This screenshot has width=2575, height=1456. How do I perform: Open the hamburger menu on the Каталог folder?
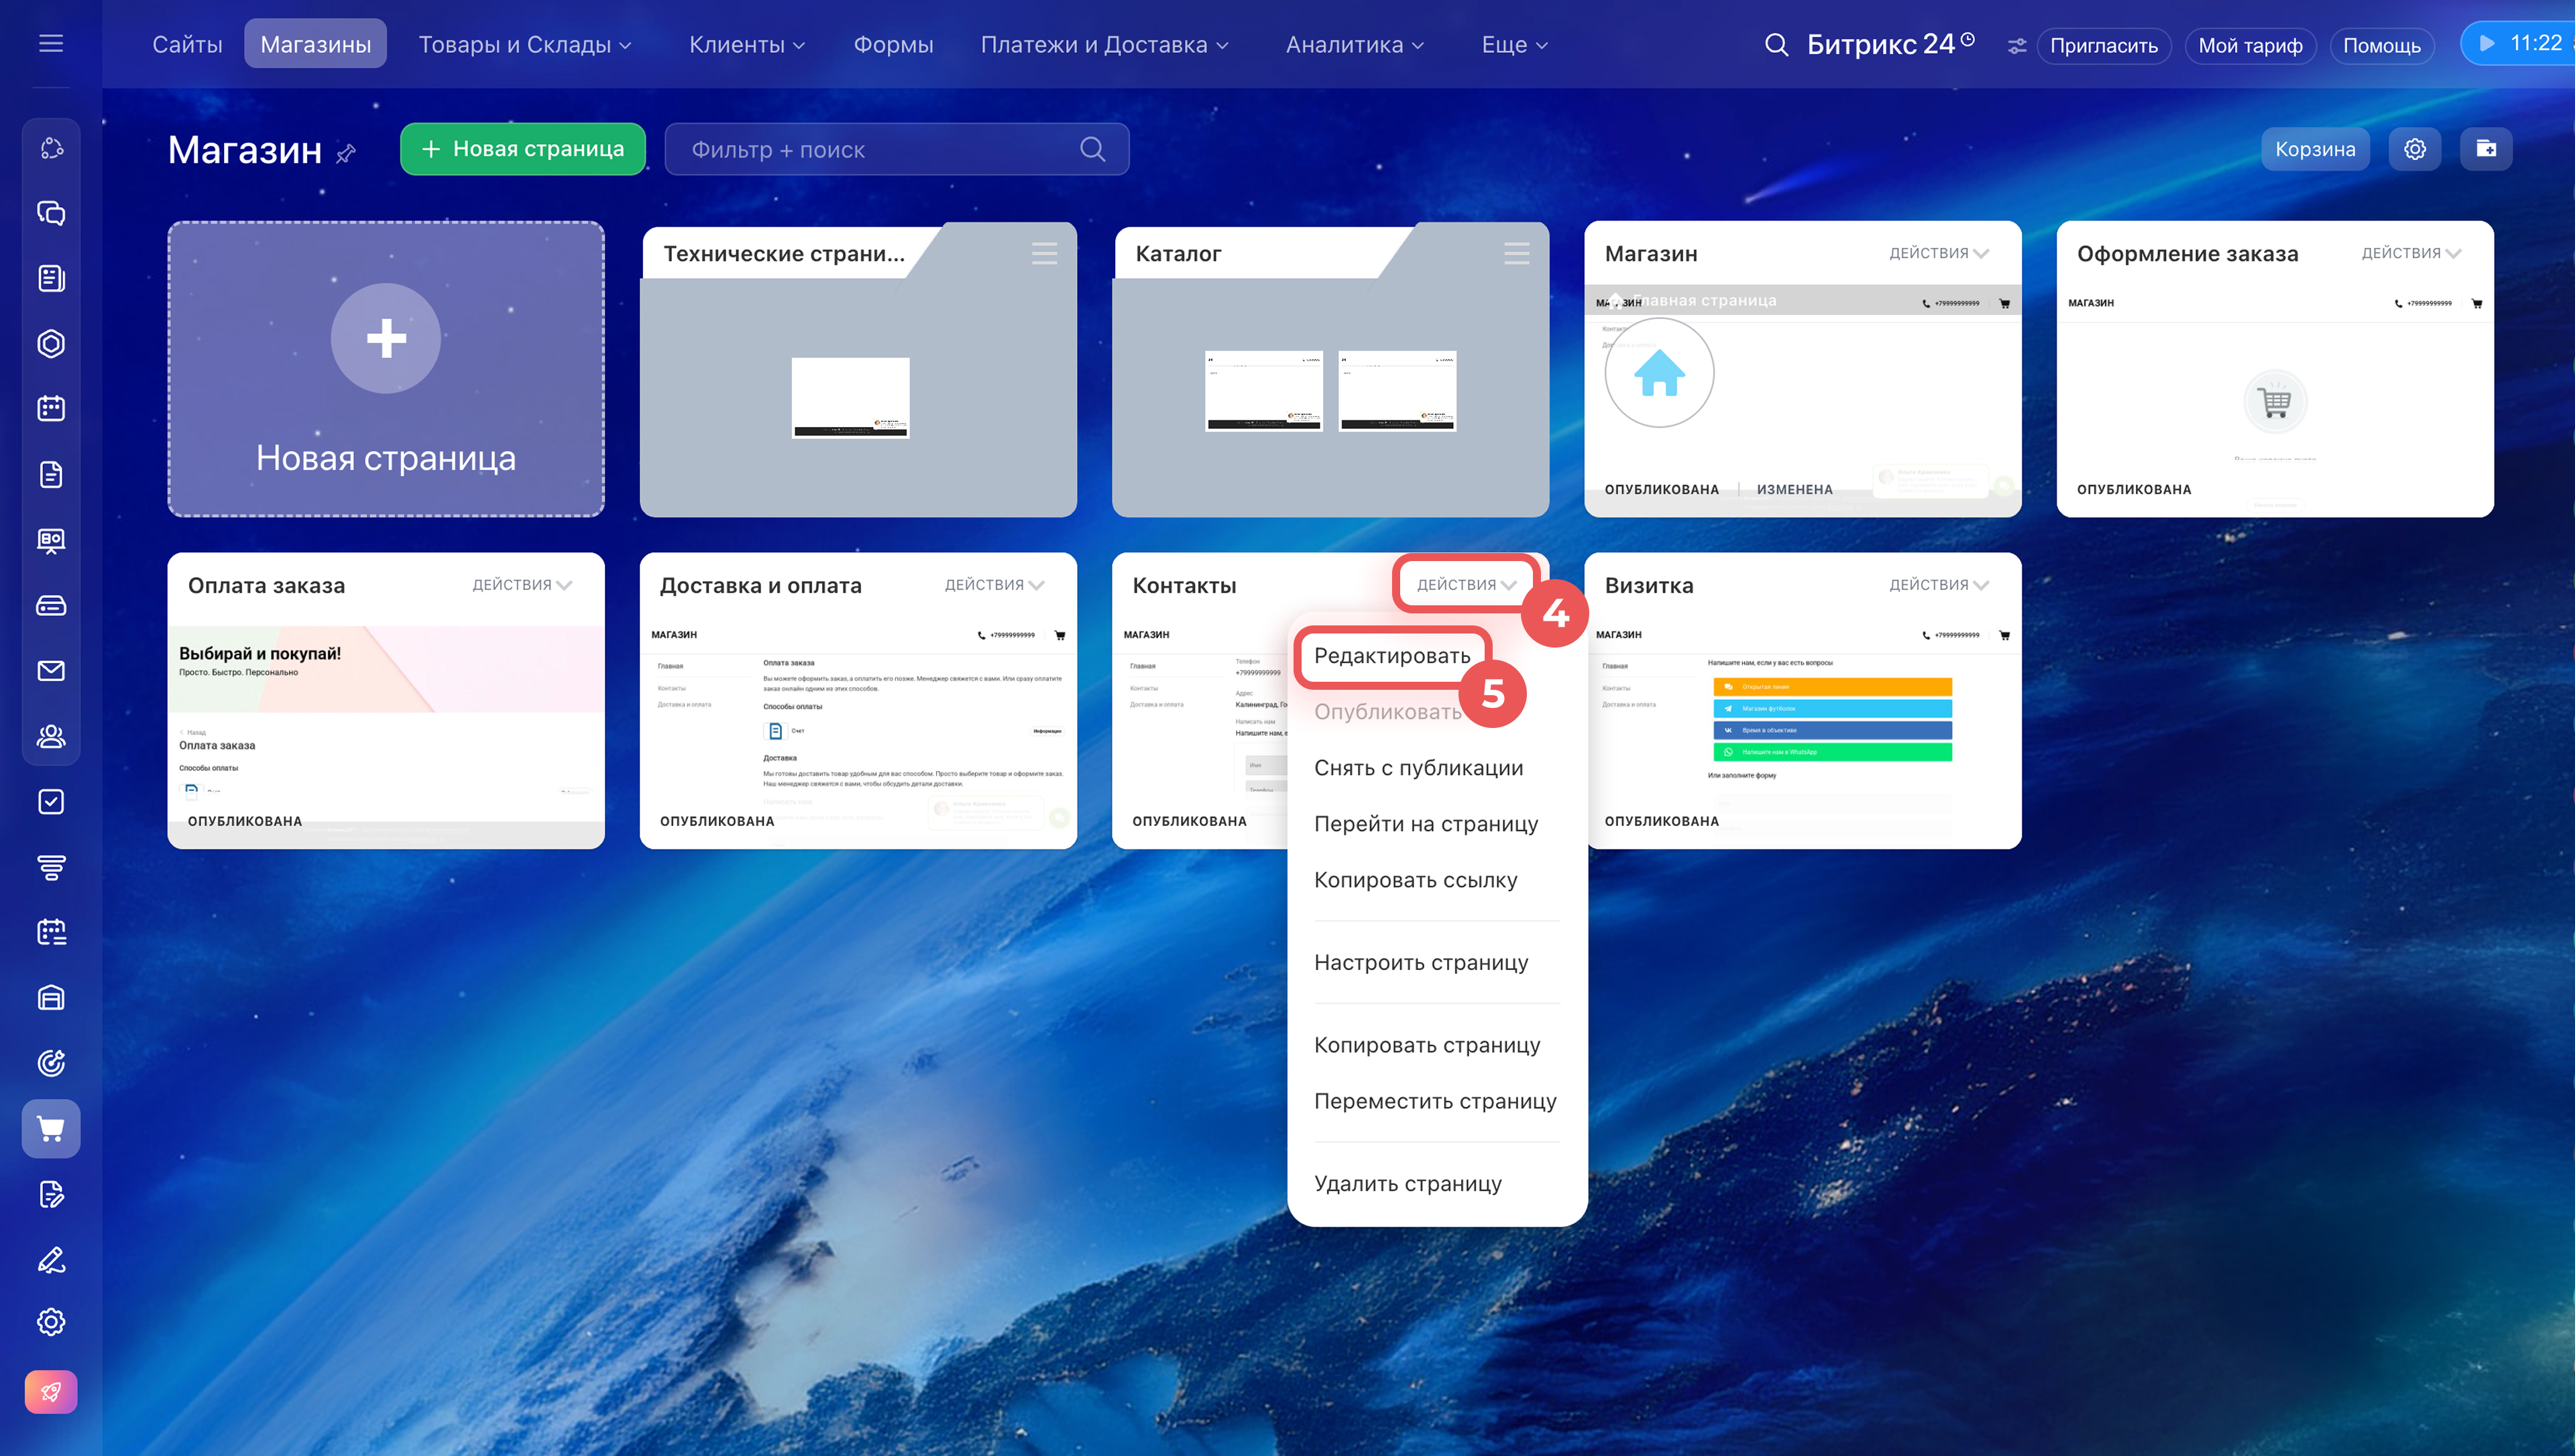1516,253
